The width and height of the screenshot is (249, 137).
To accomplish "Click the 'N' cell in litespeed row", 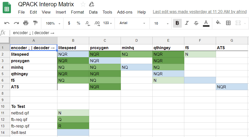I will pos(200,54).
